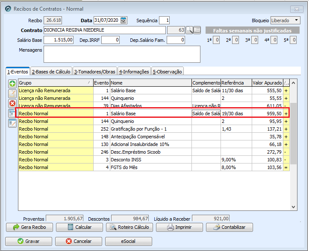Viewport: 309px width, 251px height.
Task: Click the Mensagens text area
Action: (122, 54)
